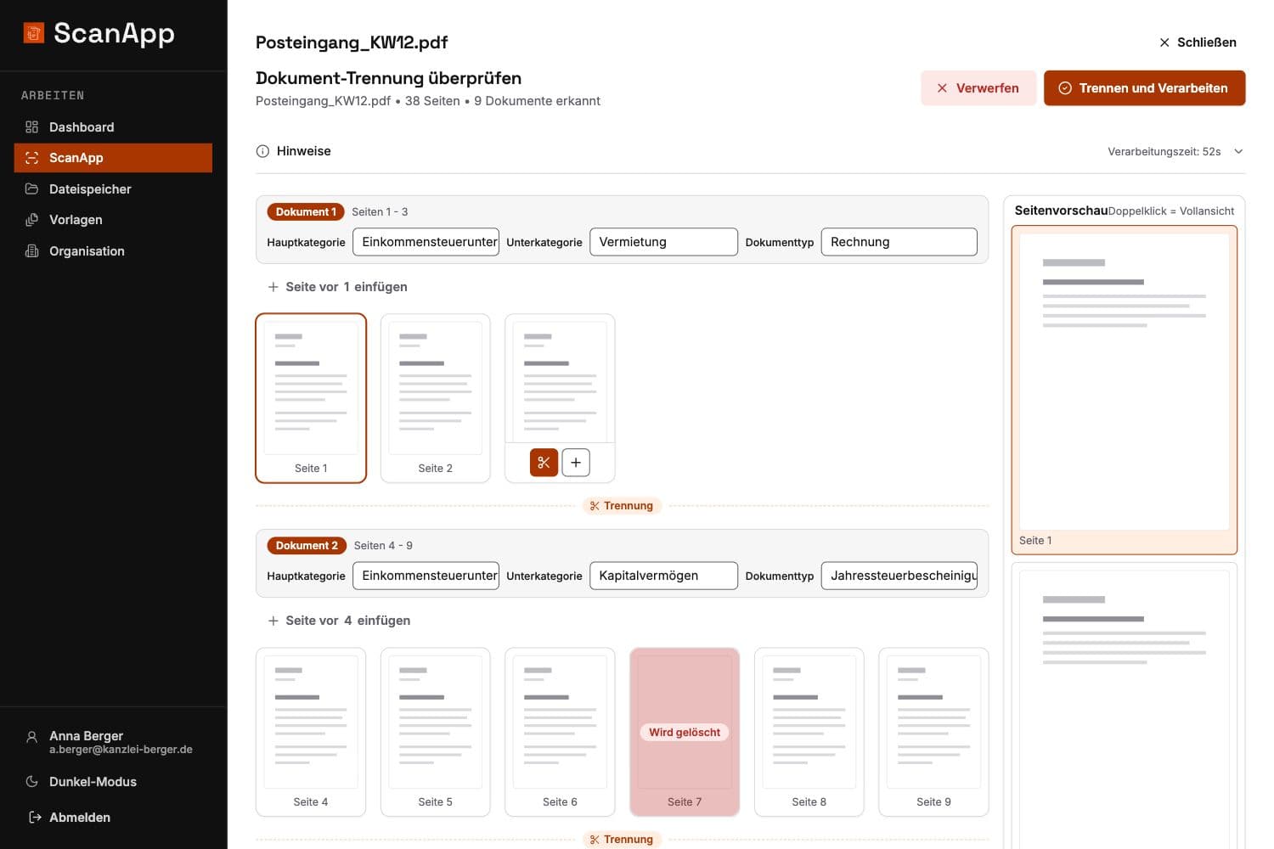Click Seite vor 1 einfügen
1274x849 pixels.
pos(338,287)
